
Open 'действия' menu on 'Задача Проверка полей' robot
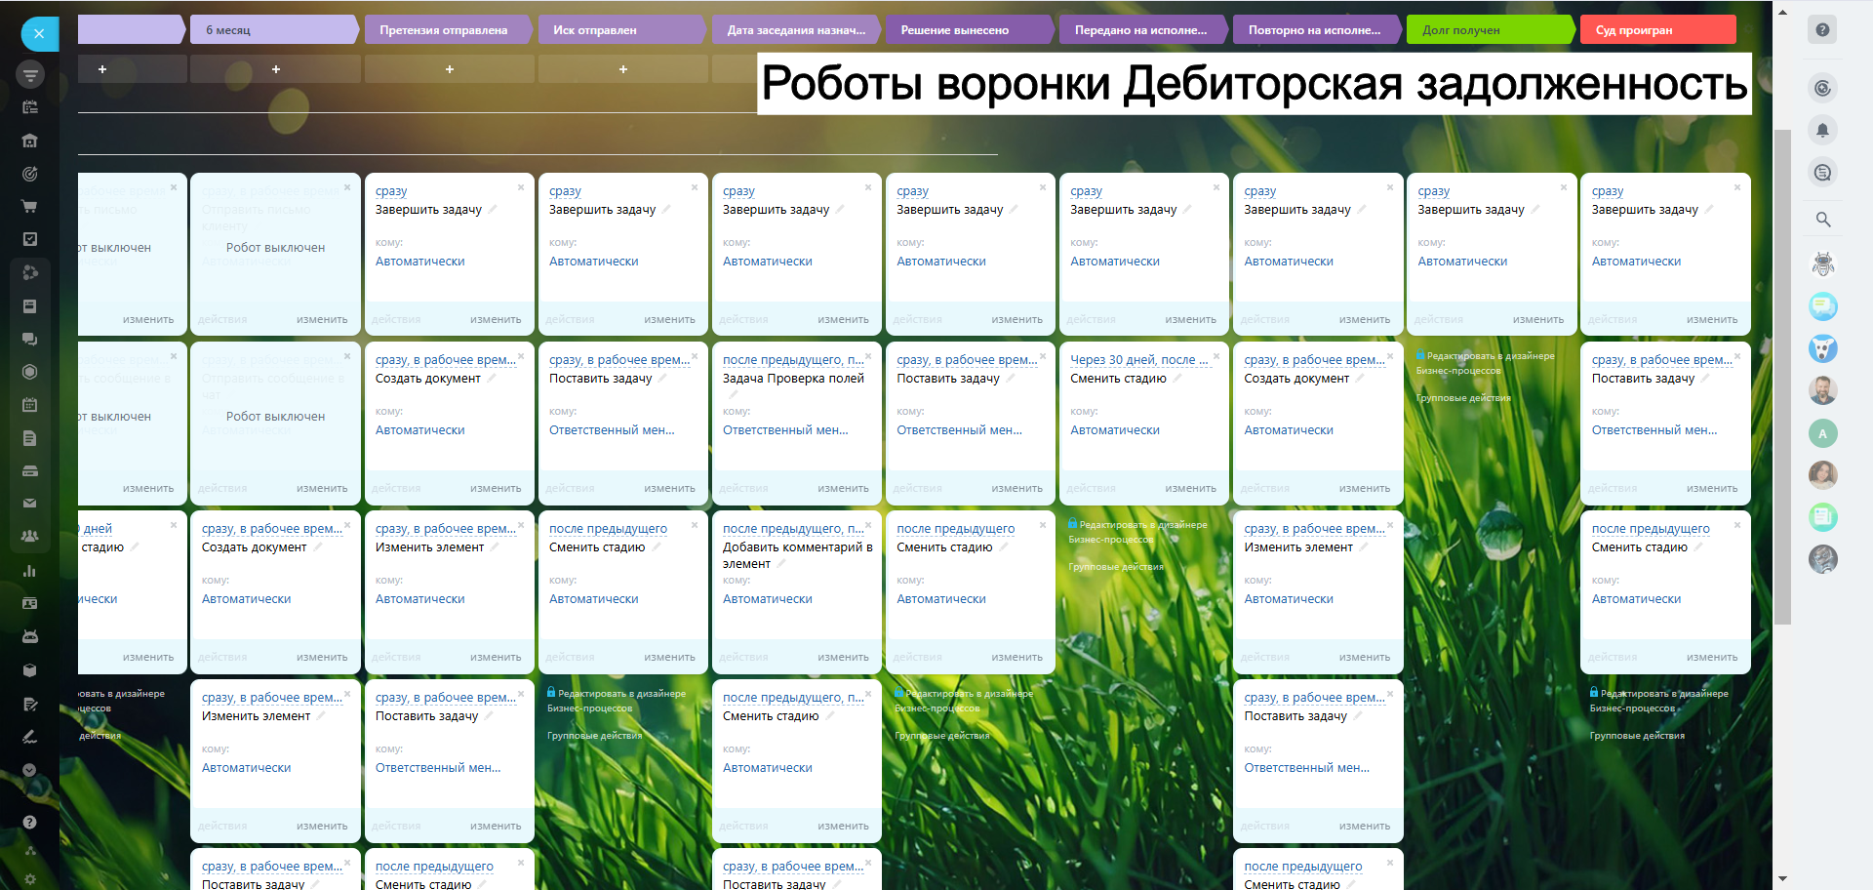click(743, 488)
